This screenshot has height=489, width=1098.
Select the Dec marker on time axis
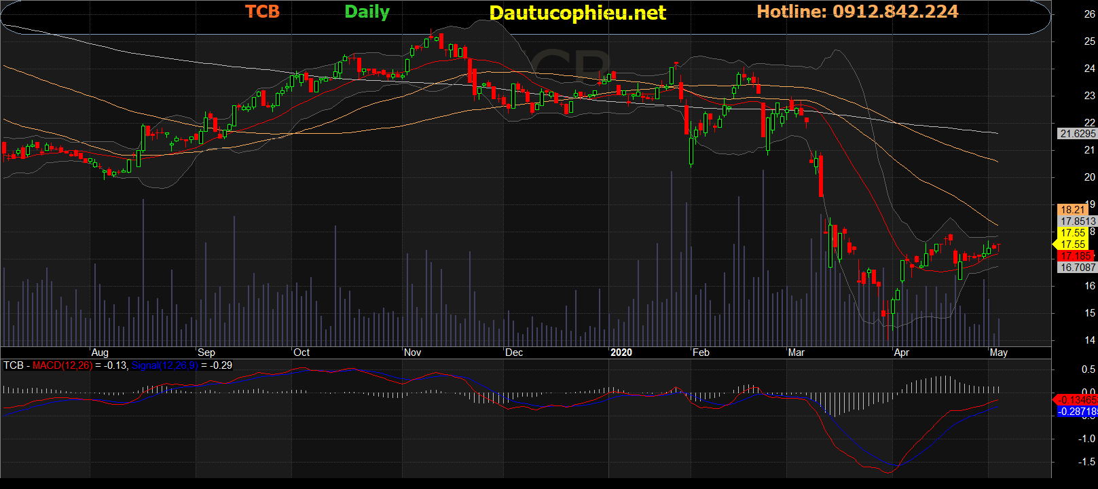pos(514,352)
